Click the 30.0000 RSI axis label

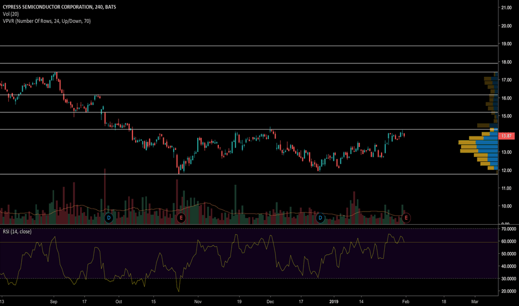click(x=509, y=279)
